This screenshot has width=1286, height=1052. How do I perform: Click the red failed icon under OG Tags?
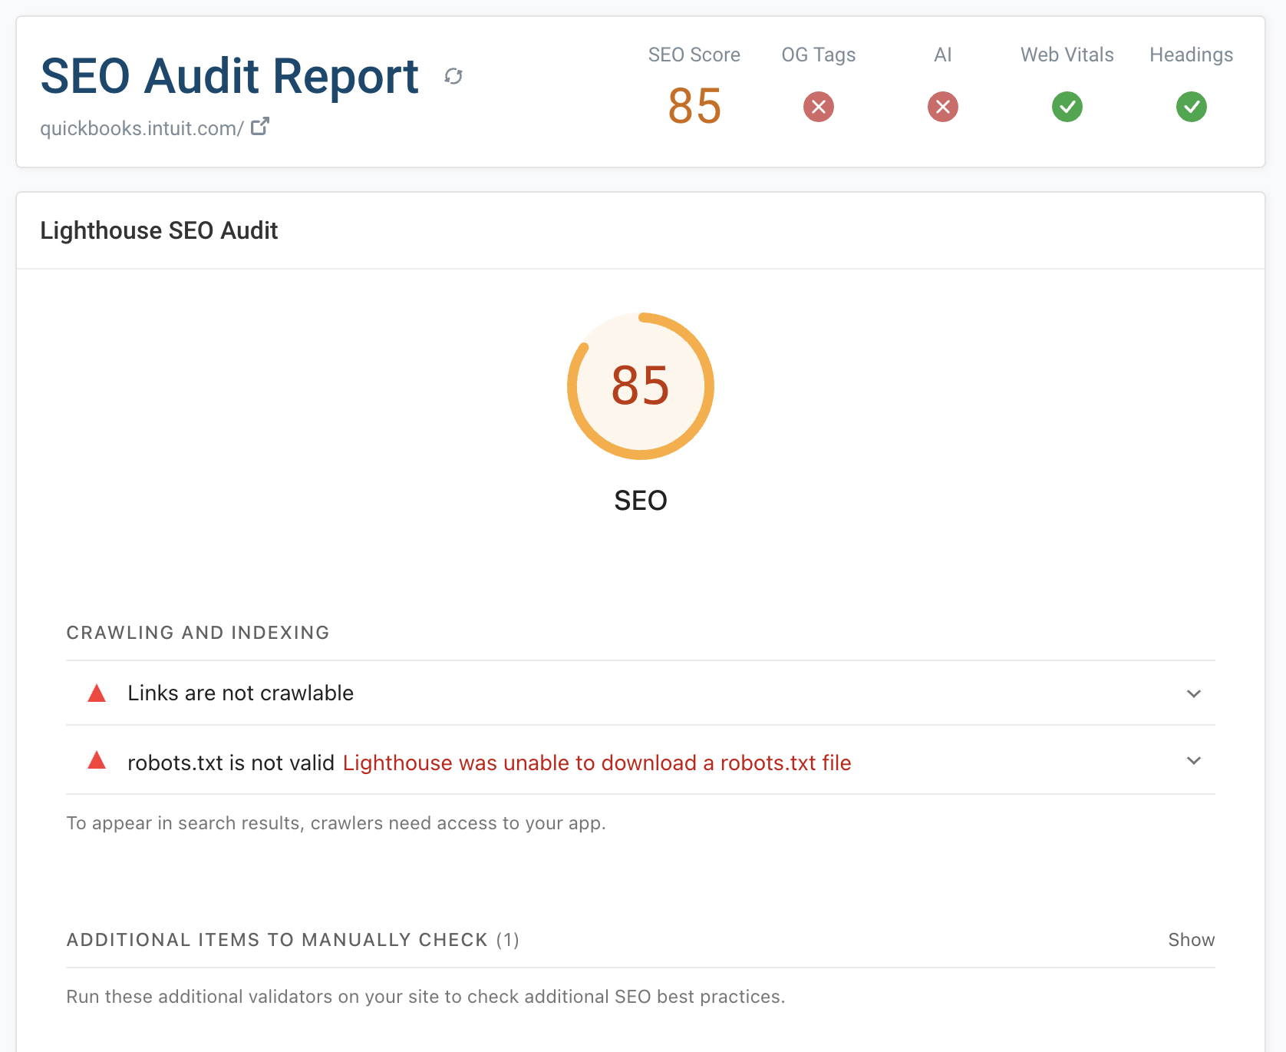coord(819,107)
